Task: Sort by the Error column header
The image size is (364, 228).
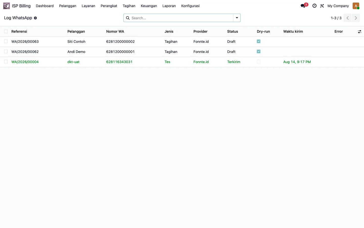Action: pyautogui.click(x=338, y=31)
